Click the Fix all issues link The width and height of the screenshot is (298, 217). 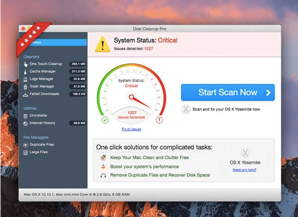[x=131, y=129]
